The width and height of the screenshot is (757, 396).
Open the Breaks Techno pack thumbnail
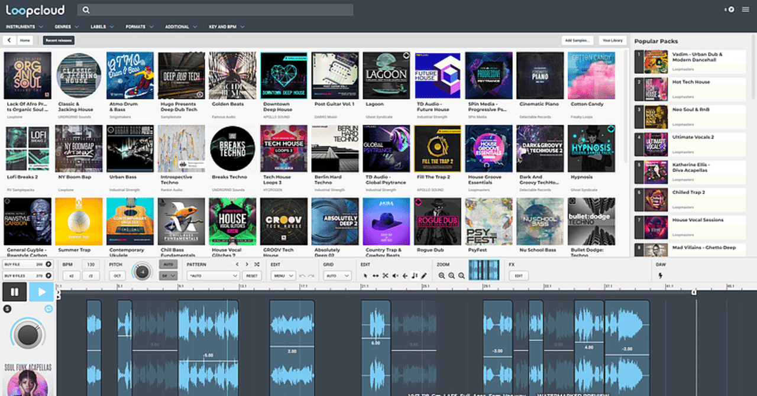pos(233,148)
